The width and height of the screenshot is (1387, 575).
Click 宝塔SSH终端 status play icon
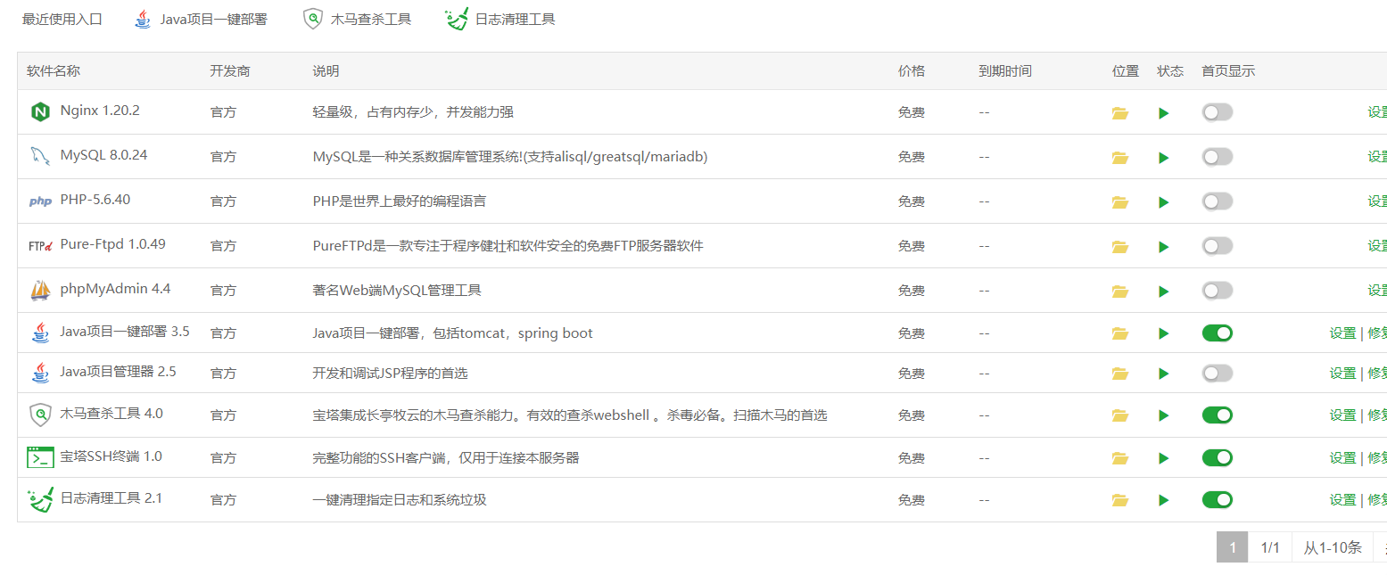1163,458
